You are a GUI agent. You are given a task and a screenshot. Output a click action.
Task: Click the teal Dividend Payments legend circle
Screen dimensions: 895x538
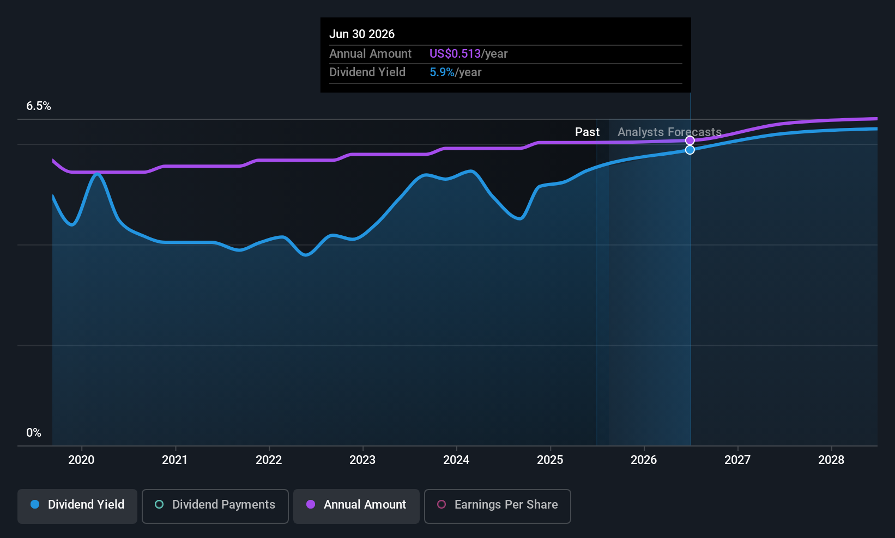[x=159, y=504]
